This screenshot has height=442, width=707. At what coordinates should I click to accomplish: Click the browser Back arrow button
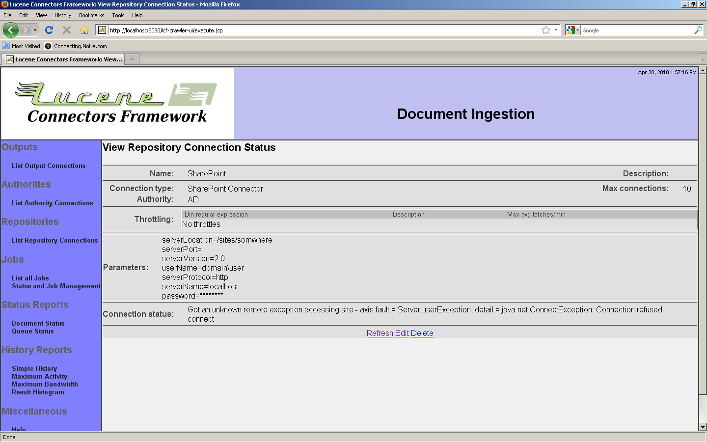pos(10,30)
